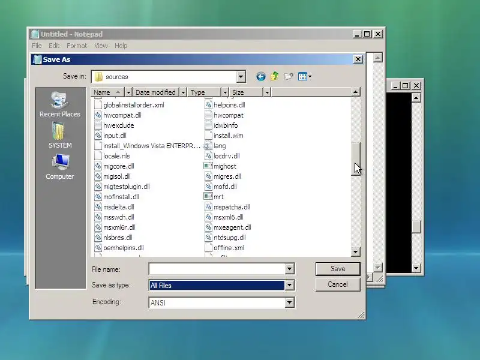Open the SYSTEM folder shortcut

60,135
